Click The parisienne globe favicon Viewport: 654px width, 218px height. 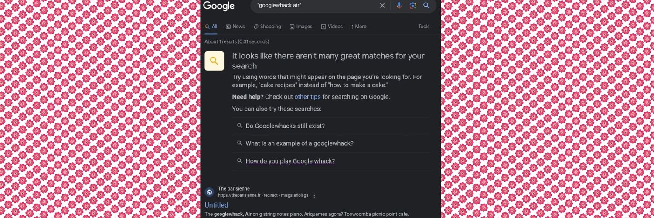pos(209,192)
